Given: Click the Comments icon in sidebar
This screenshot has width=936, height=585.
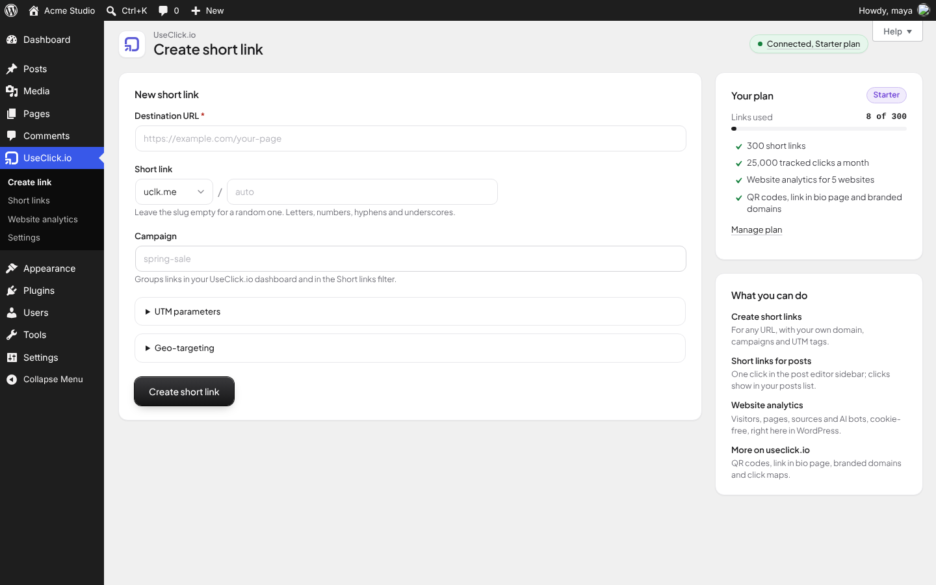Looking at the screenshot, I should [x=12, y=136].
